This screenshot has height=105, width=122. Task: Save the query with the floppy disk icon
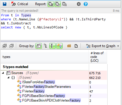click(5, 4)
